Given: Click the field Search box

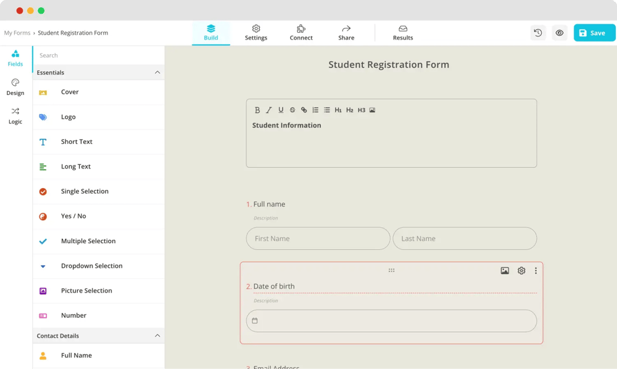Looking at the screenshot, I should [x=99, y=56].
